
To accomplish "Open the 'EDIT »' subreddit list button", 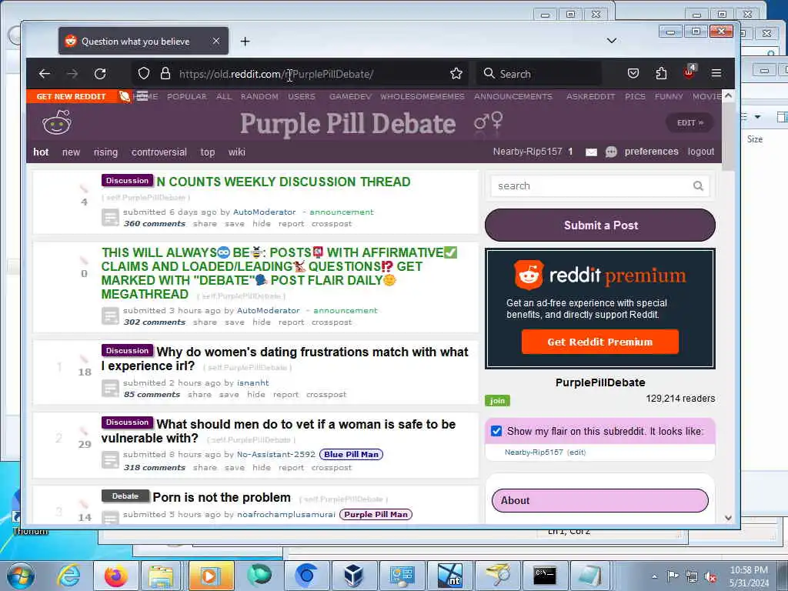I will pos(690,122).
